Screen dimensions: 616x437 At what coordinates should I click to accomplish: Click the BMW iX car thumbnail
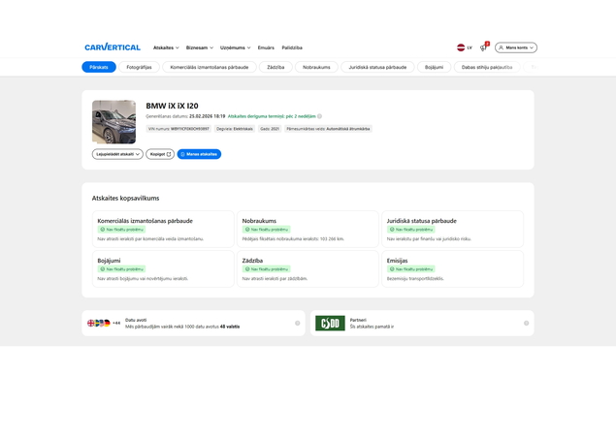point(113,122)
